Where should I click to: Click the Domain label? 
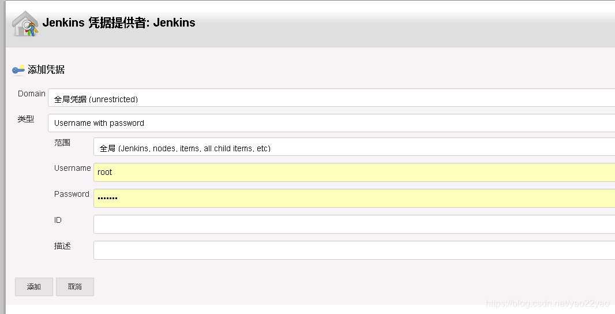[31, 94]
